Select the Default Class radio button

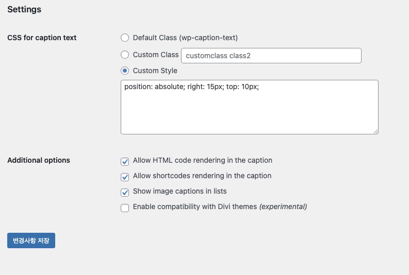point(125,38)
